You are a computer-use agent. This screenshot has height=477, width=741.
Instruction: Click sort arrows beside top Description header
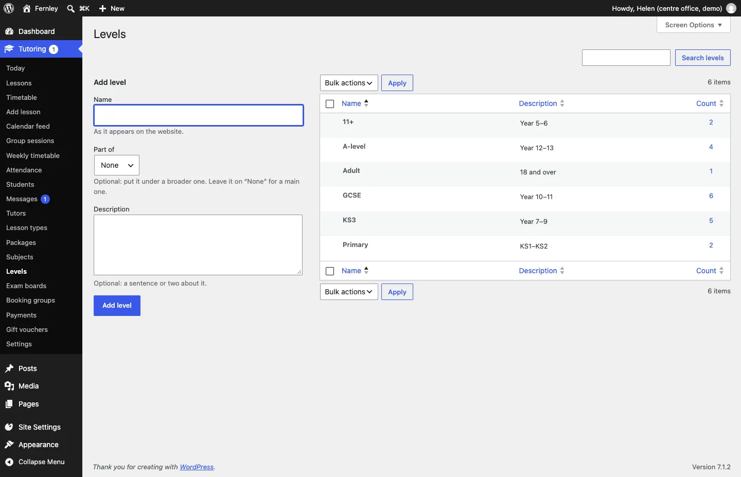point(562,103)
